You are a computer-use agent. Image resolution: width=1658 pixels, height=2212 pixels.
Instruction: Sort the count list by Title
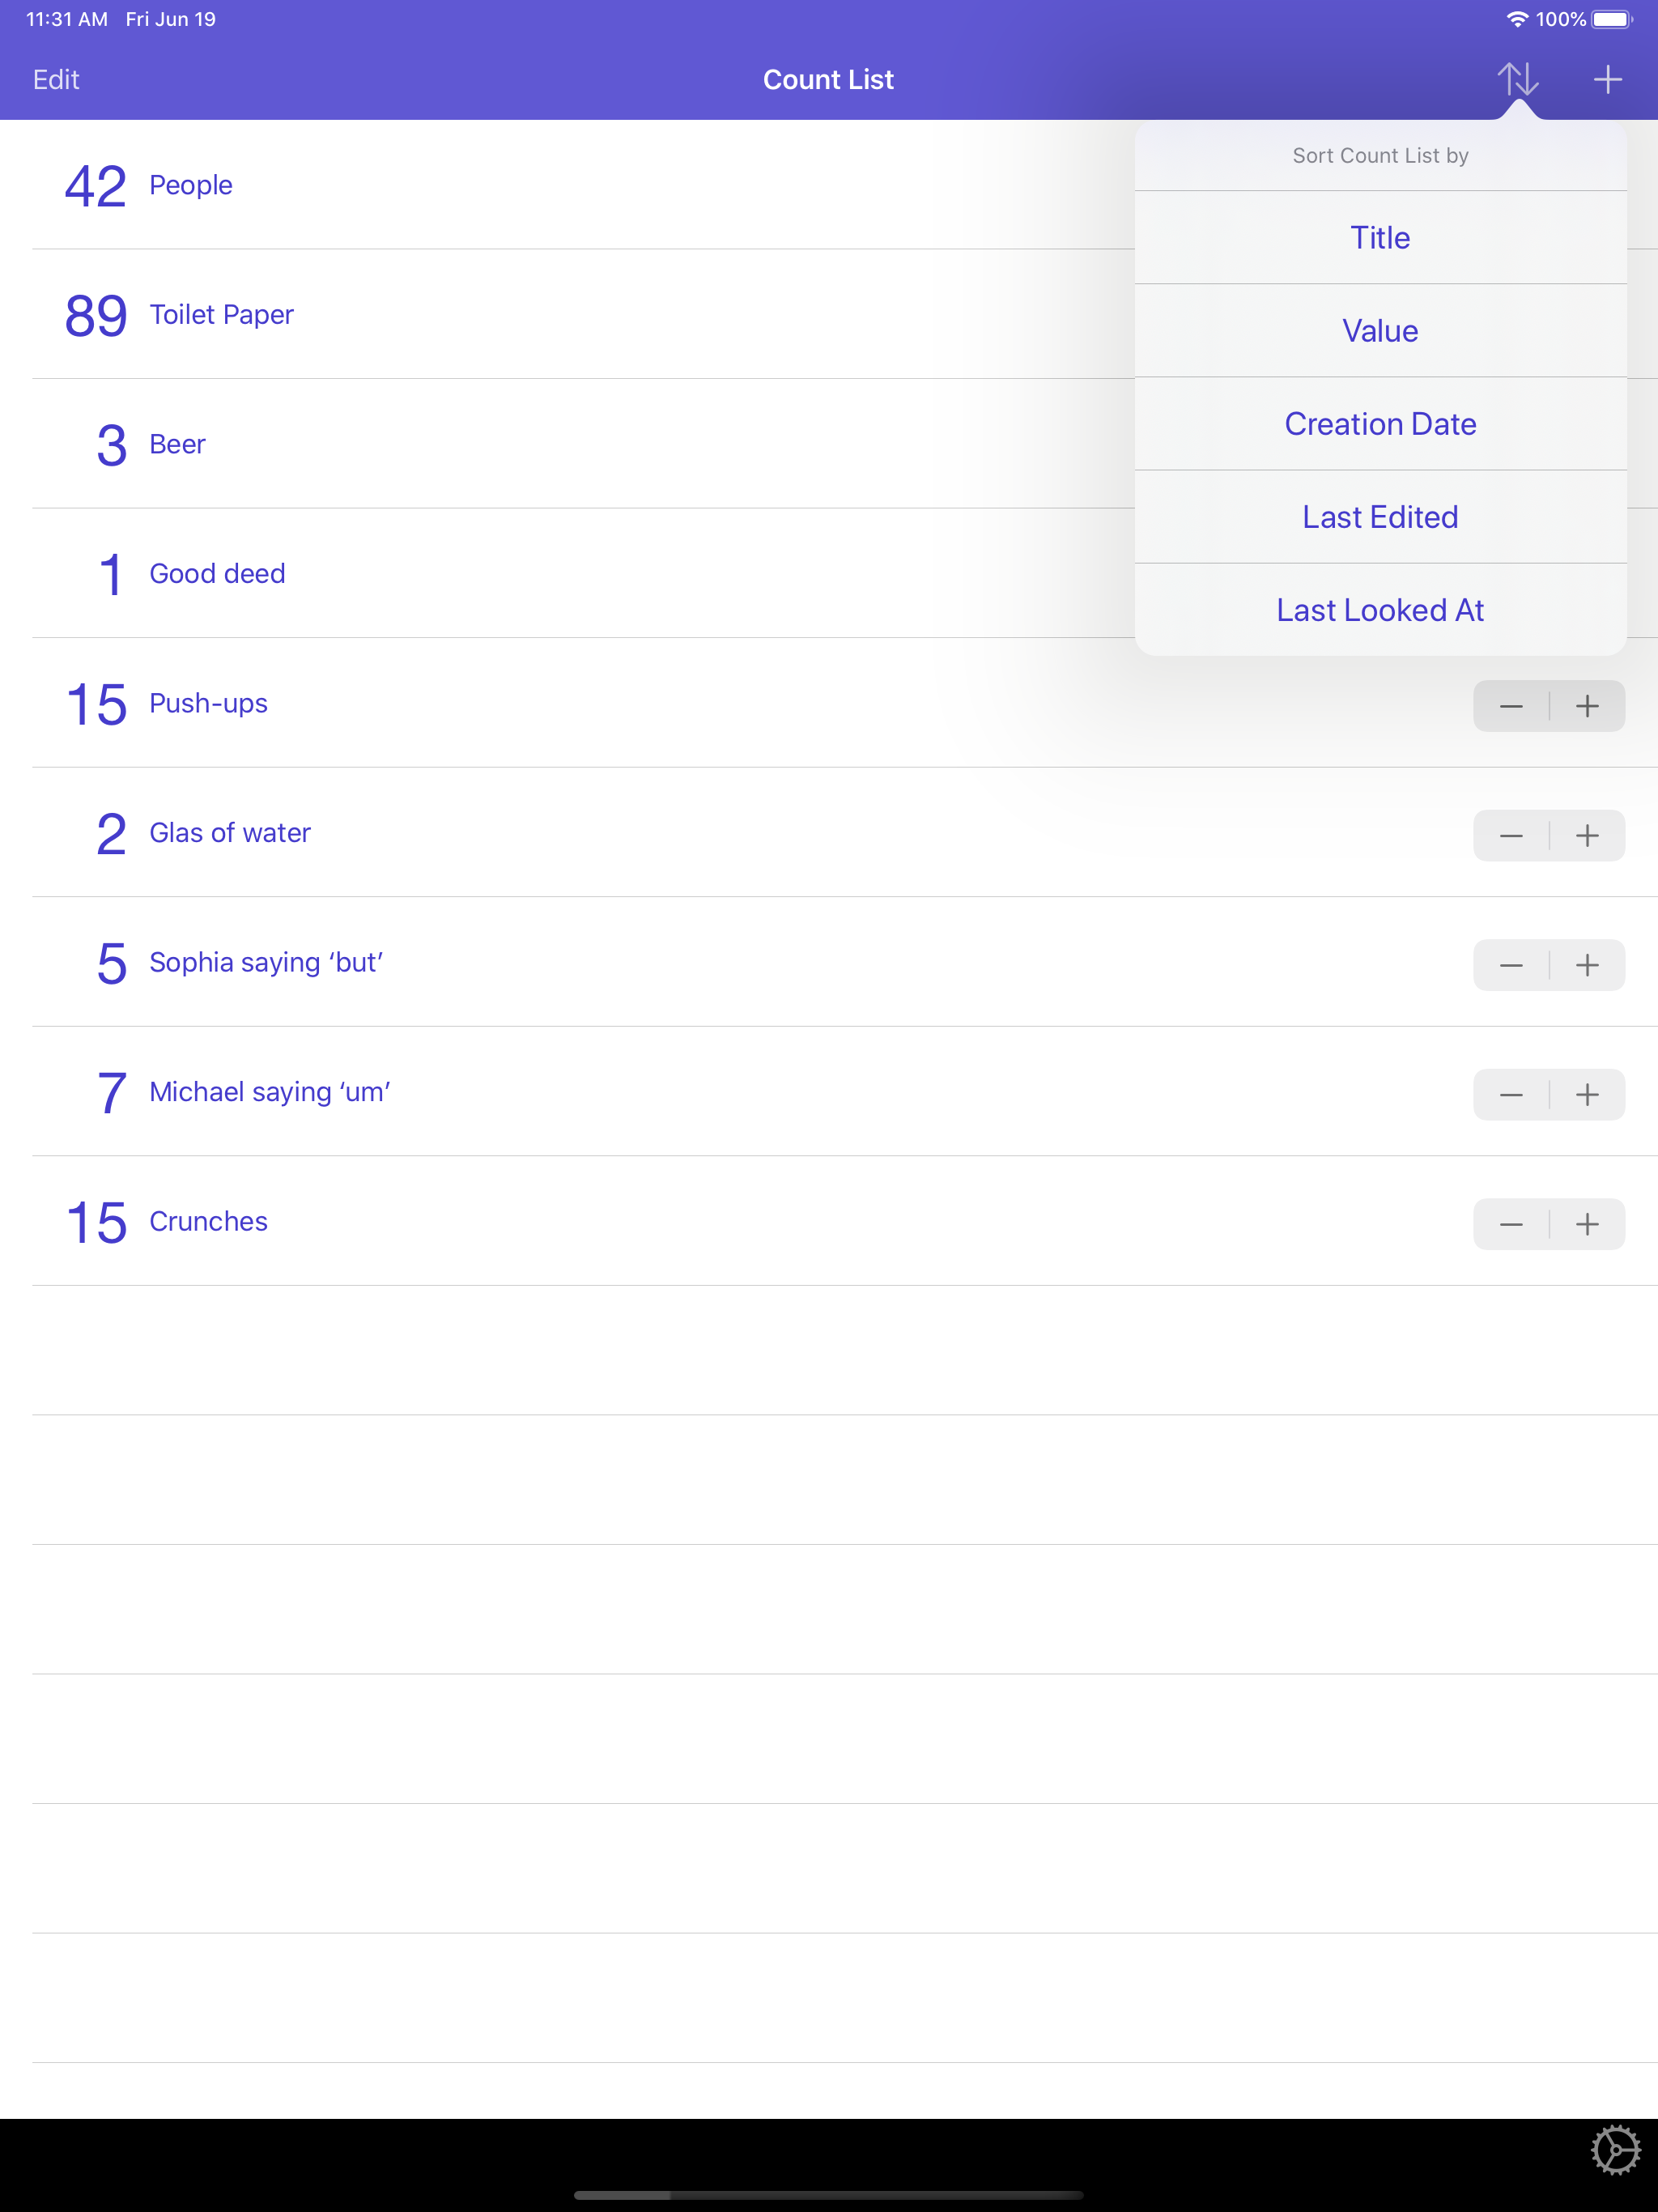[1381, 237]
